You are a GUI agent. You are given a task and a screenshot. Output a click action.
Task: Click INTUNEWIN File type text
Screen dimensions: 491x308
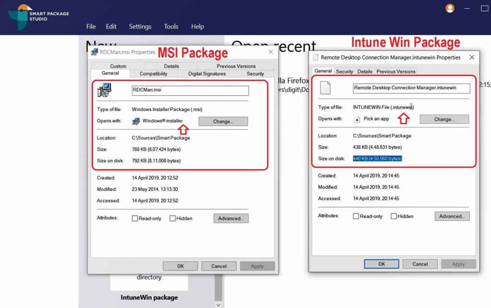383,107
